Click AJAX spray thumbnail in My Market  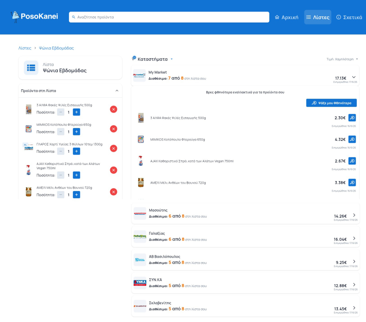pos(141,161)
